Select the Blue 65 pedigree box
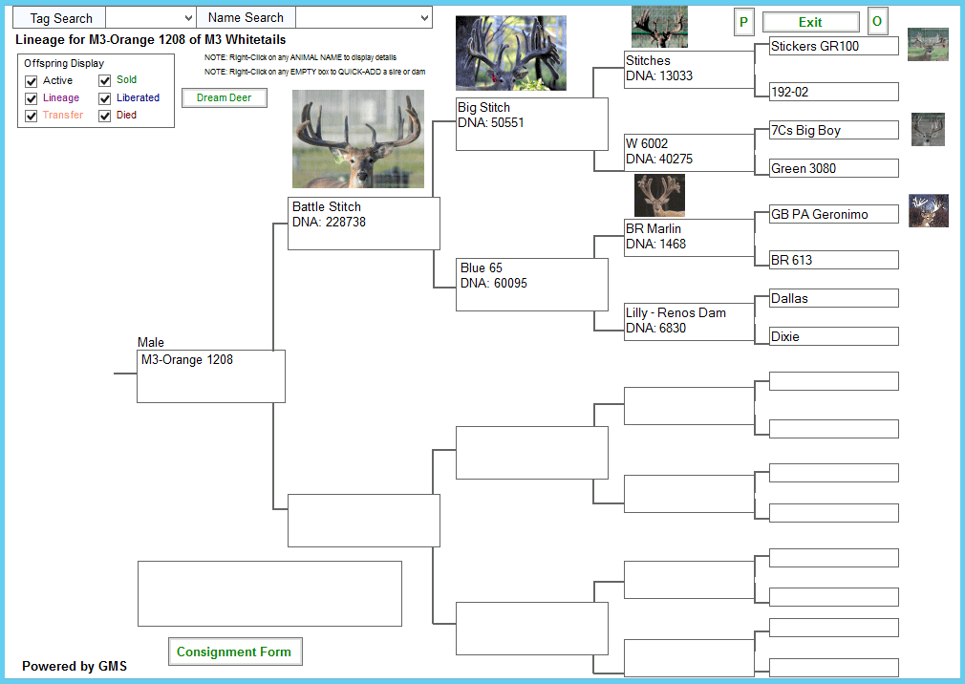This screenshot has width=965, height=684. 531,285
